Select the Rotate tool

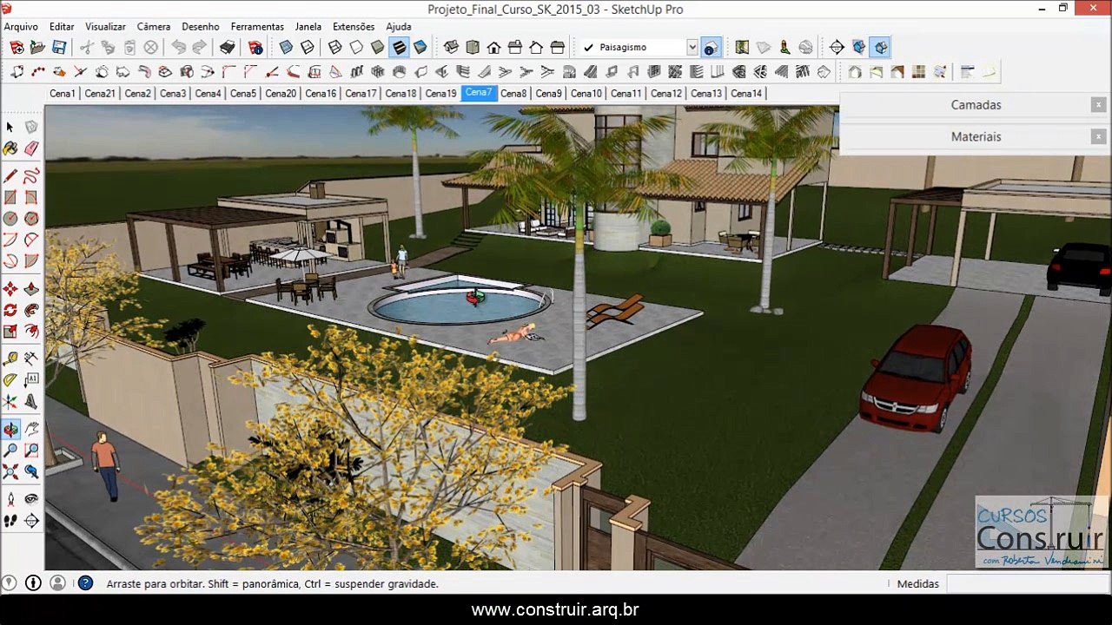(x=10, y=310)
